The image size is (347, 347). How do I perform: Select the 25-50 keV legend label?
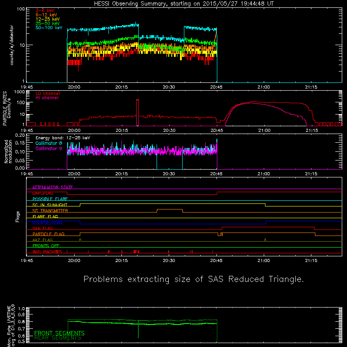[48, 23]
